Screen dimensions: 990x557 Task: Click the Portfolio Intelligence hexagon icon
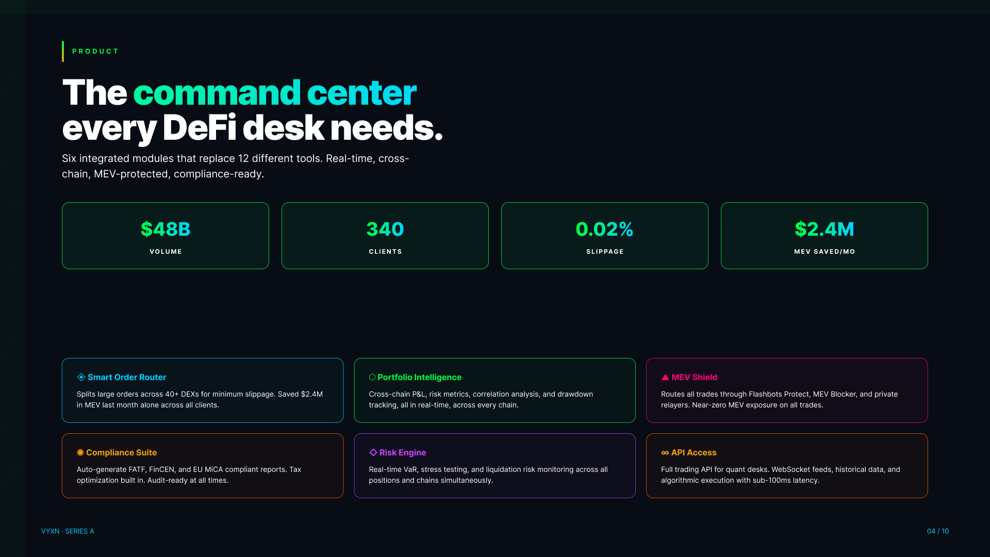[x=372, y=377]
